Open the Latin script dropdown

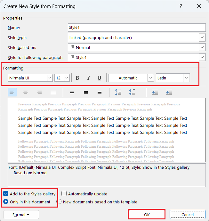point(186,78)
